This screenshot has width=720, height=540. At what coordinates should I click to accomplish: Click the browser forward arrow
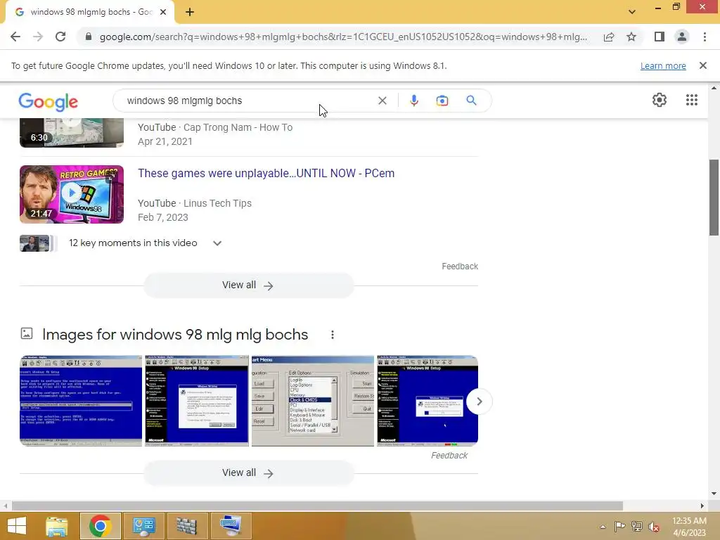click(x=38, y=37)
